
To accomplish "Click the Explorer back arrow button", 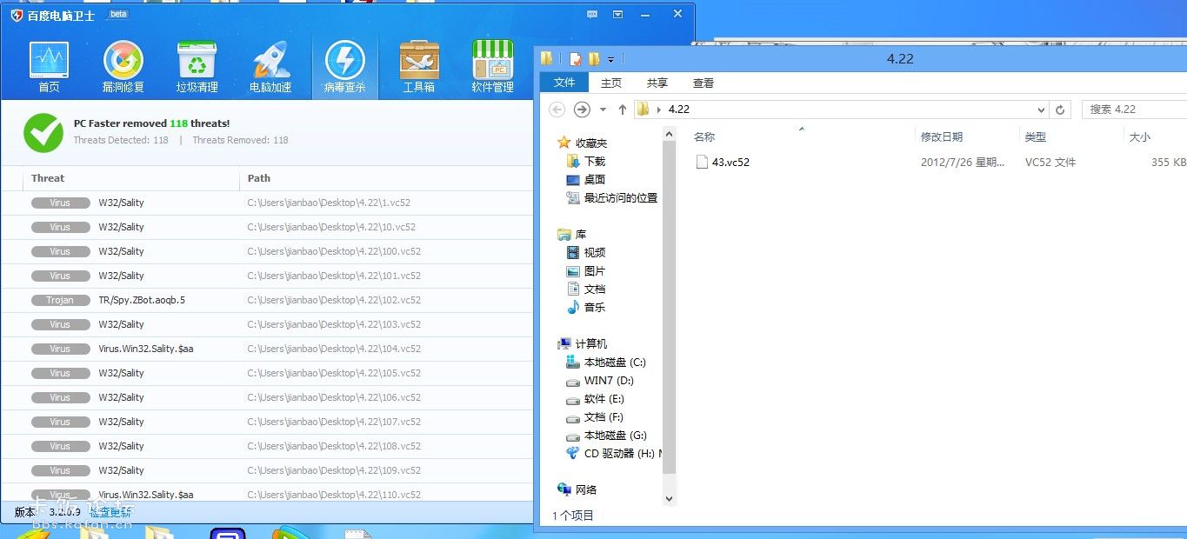I will 557,110.
